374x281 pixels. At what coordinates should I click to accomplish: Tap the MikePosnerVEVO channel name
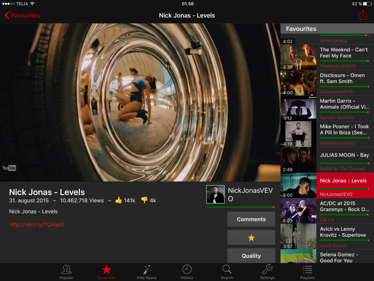[337, 143]
